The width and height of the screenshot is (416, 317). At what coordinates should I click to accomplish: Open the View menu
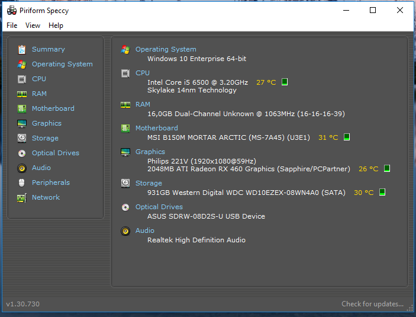click(x=33, y=25)
